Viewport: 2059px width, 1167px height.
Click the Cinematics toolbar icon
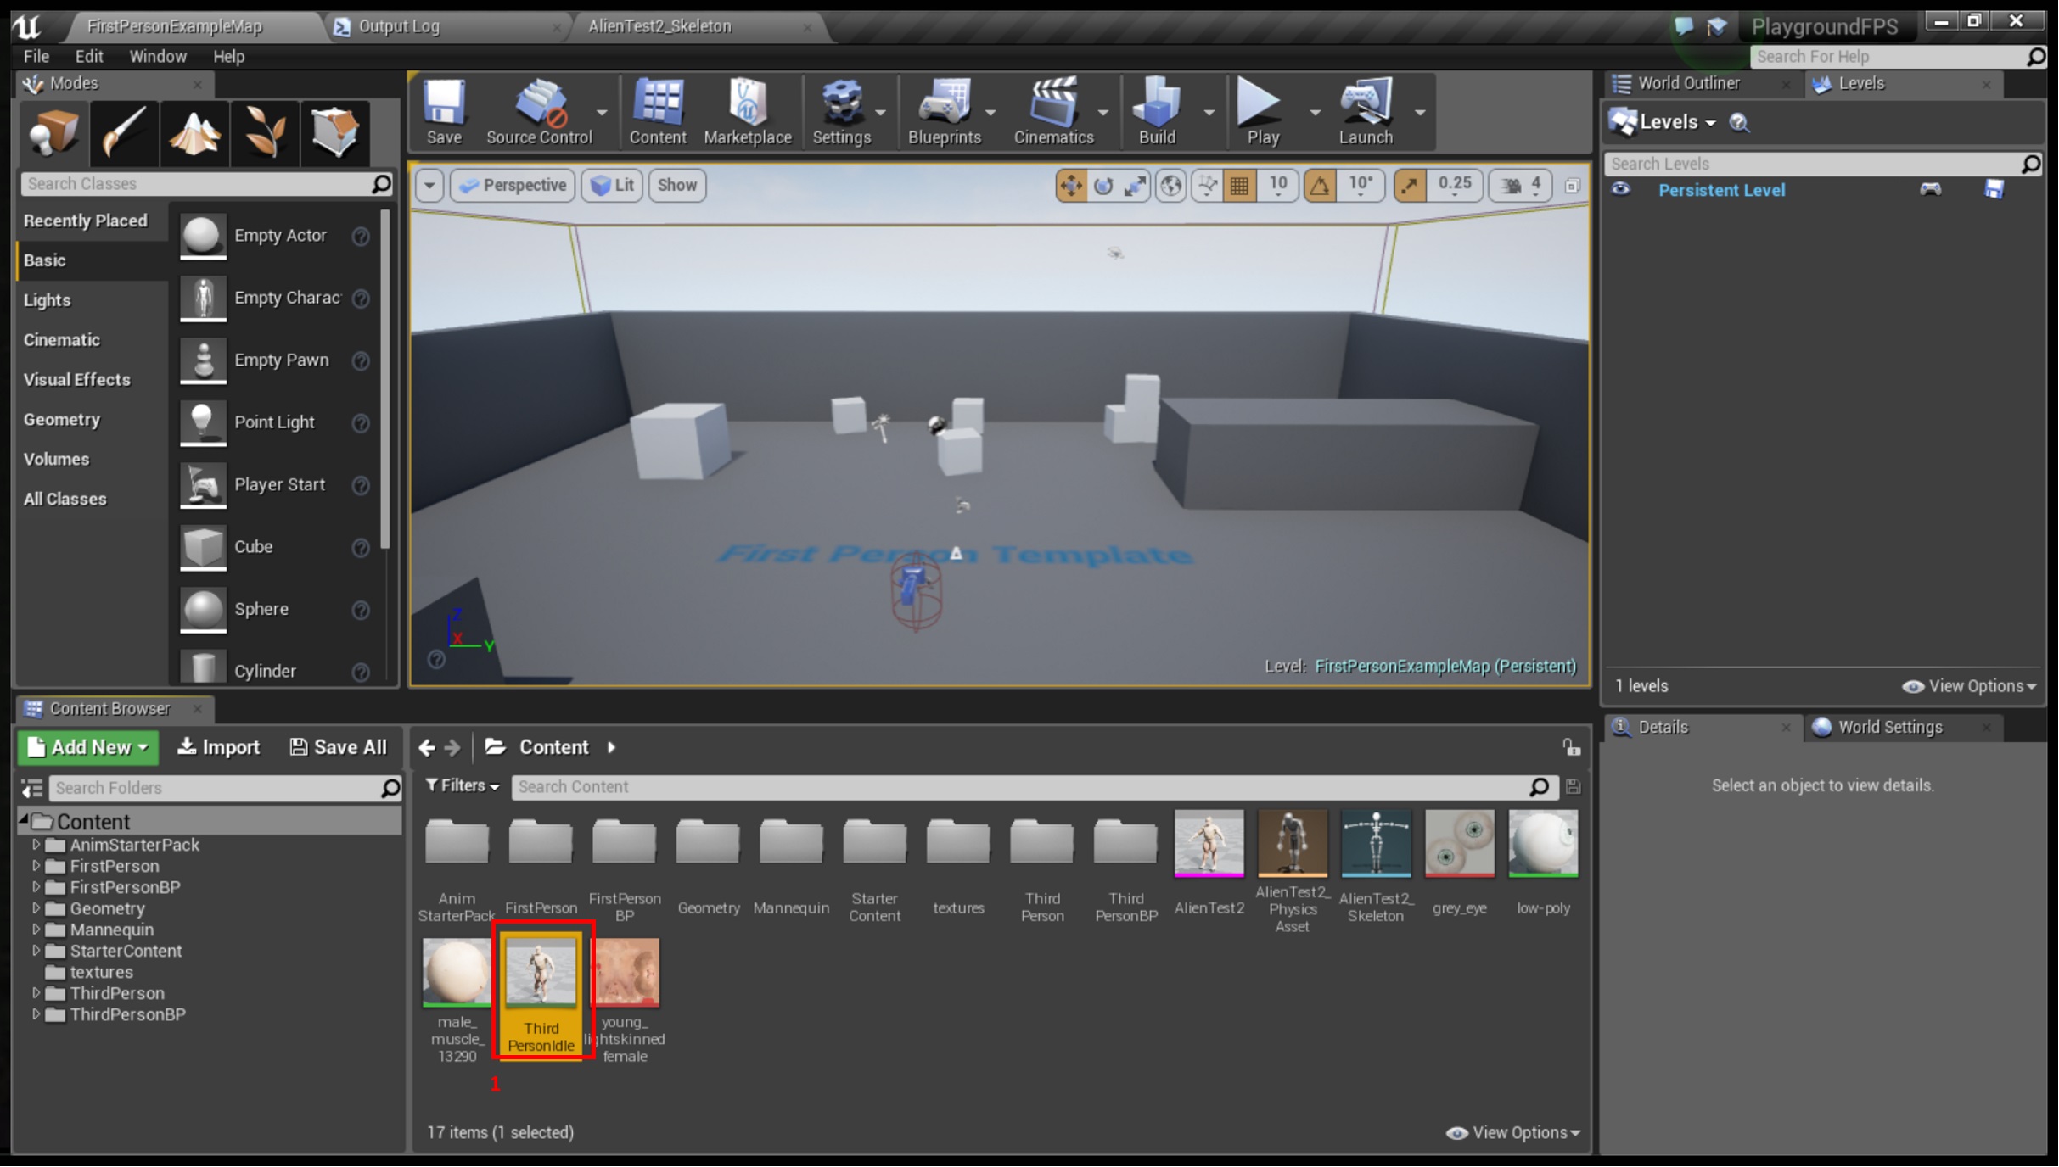pyautogui.click(x=1053, y=112)
